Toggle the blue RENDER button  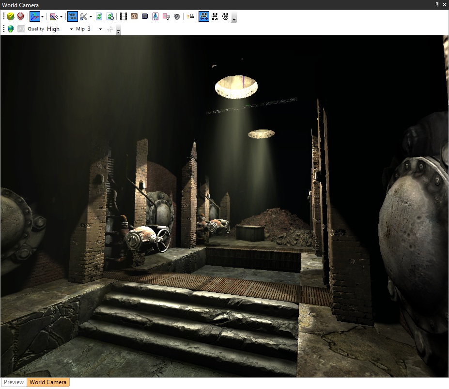coord(73,16)
